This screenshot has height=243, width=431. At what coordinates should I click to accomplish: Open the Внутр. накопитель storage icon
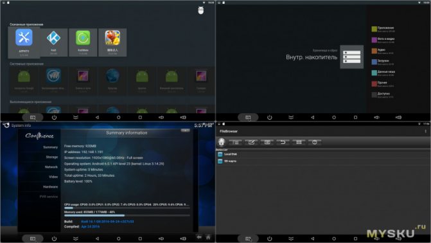pos(352,57)
